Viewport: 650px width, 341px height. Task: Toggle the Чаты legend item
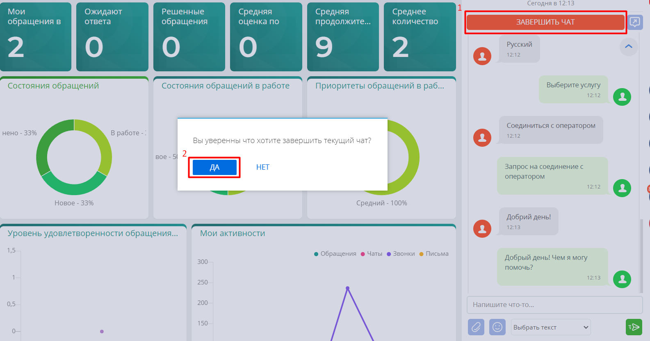pyautogui.click(x=372, y=254)
